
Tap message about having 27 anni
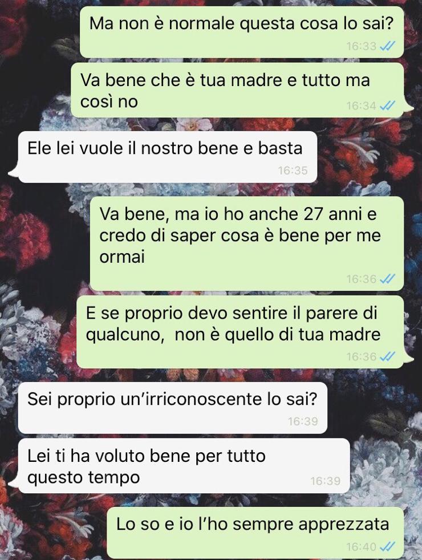point(247,244)
